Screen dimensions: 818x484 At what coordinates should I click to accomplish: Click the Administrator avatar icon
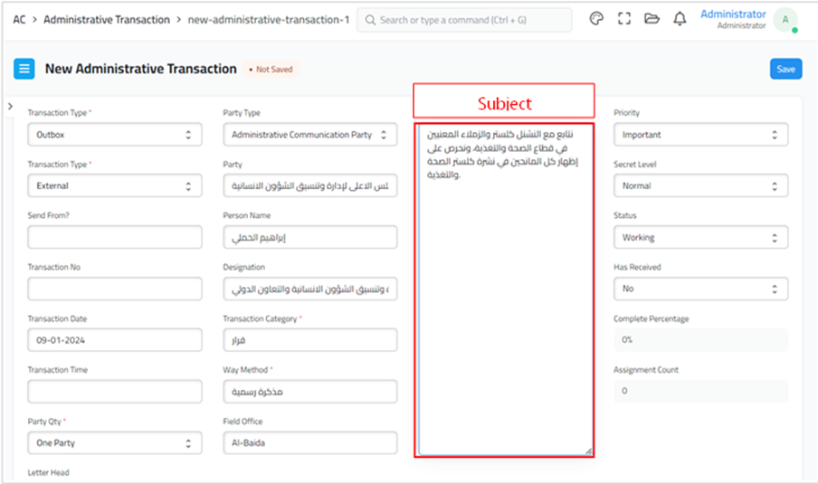pos(785,19)
